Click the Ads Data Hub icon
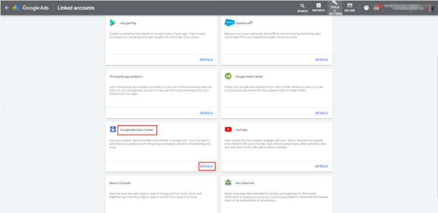The height and width of the screenshot is (213, 438). point(228,183)
